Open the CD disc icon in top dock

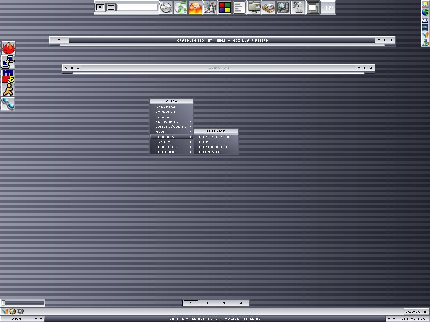click(165, 8)
